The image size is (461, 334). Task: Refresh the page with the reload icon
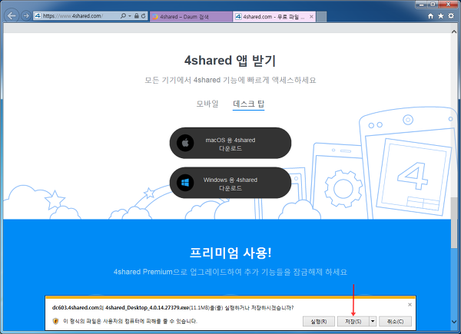(144, 16)
